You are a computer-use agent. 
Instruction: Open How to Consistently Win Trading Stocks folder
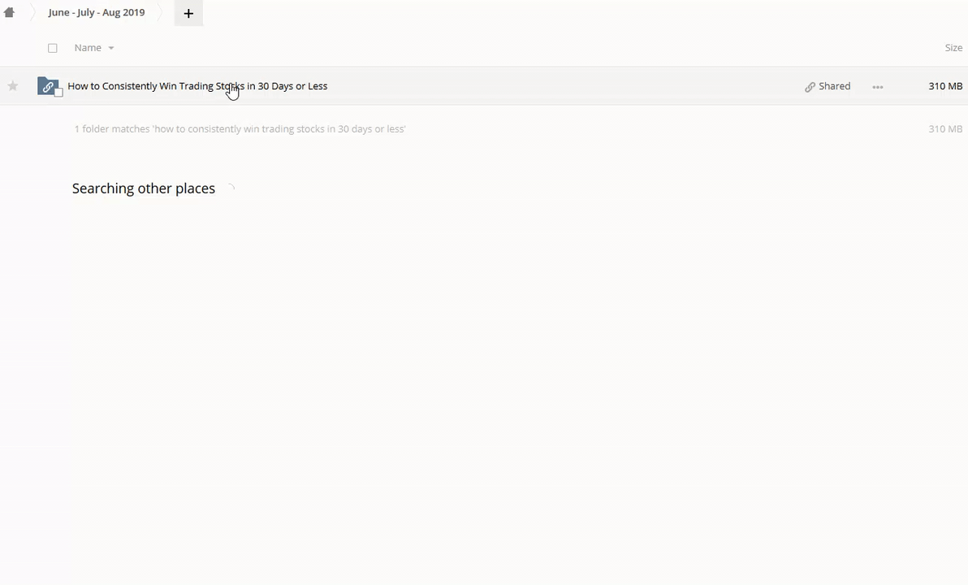[197, 86]
